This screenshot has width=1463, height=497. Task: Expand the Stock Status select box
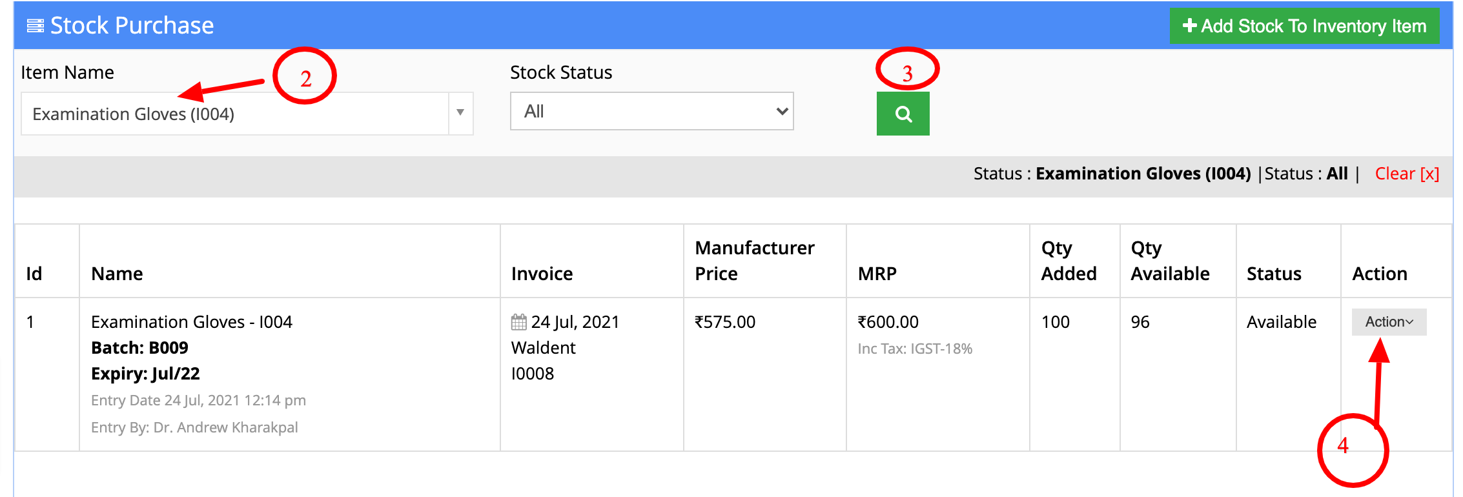click(x=651, y=111)
